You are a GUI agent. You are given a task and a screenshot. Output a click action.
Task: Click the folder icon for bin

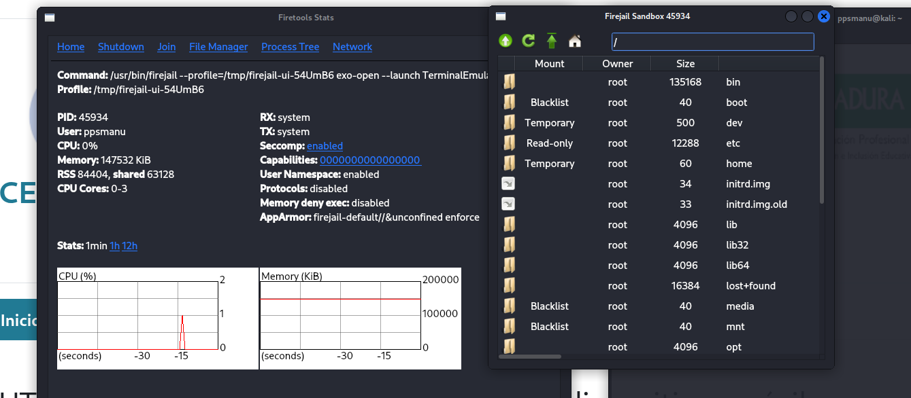509,82
